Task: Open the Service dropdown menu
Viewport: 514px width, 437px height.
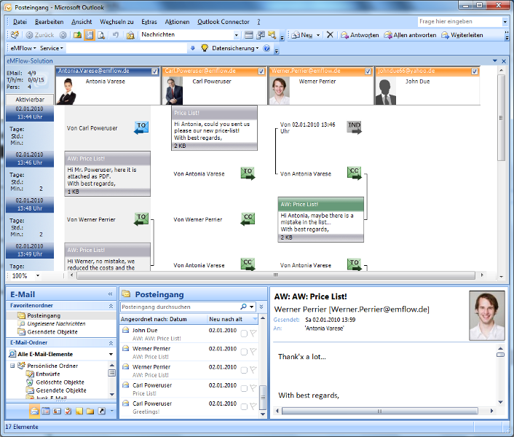Action: point(51,48)
